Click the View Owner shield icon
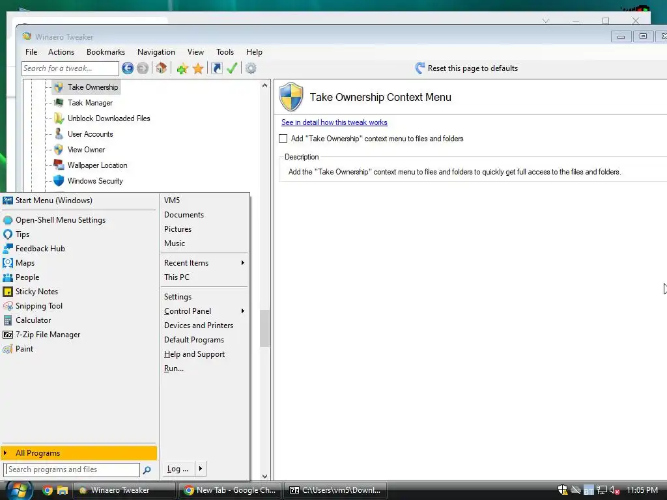The height and width of the screenshot is (500, 667). pyautogui.click(x=59, y=150)
